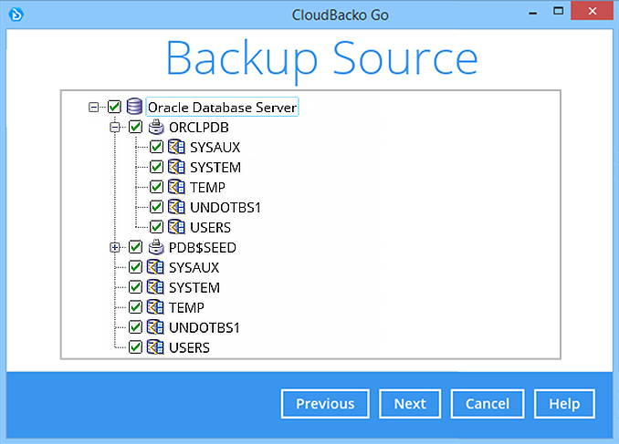Select the root-level SYSAUX label below PDB$SEED
The height and width of the screenshot is (444, 619).
click(x=194, y=268)
